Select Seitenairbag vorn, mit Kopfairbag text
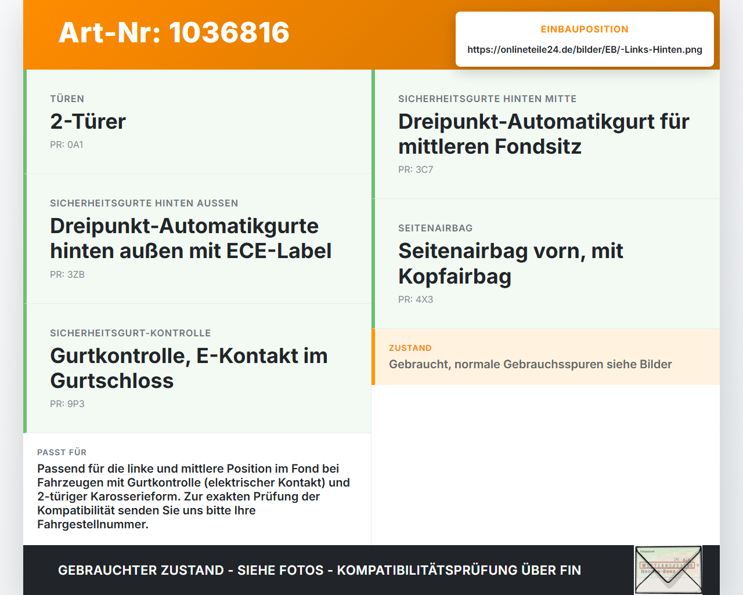 [511, 263]
